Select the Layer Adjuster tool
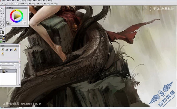The width and height of the screenshot is (177, 109). click(x=3, y=9)
